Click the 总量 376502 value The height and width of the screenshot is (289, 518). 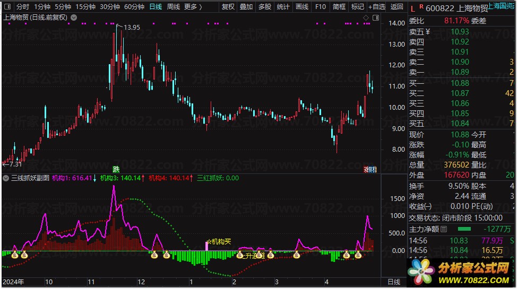[x=456, y=164]
